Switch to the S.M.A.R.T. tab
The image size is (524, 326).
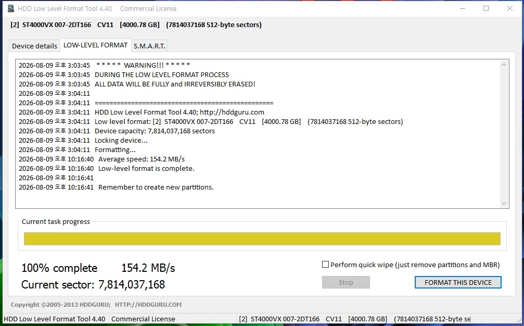(149, 46)
